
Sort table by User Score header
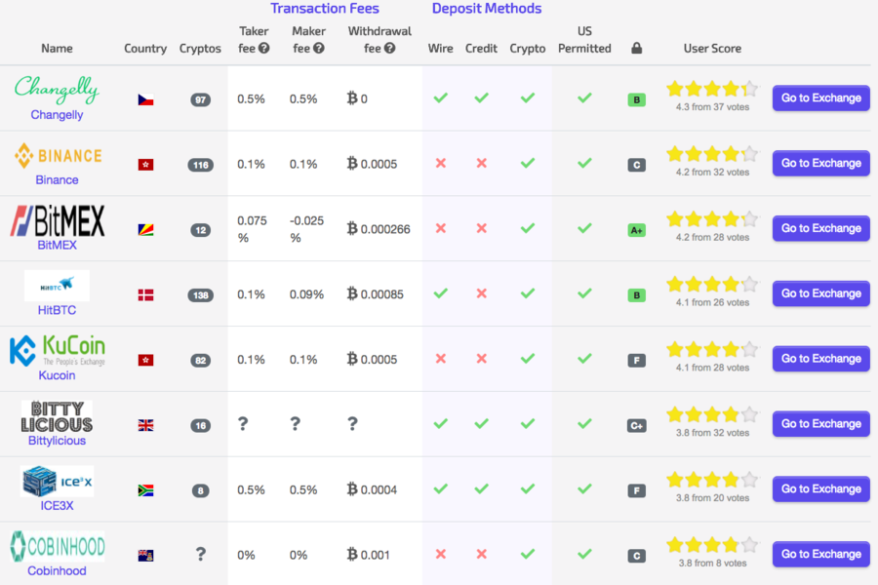(712, 48)
